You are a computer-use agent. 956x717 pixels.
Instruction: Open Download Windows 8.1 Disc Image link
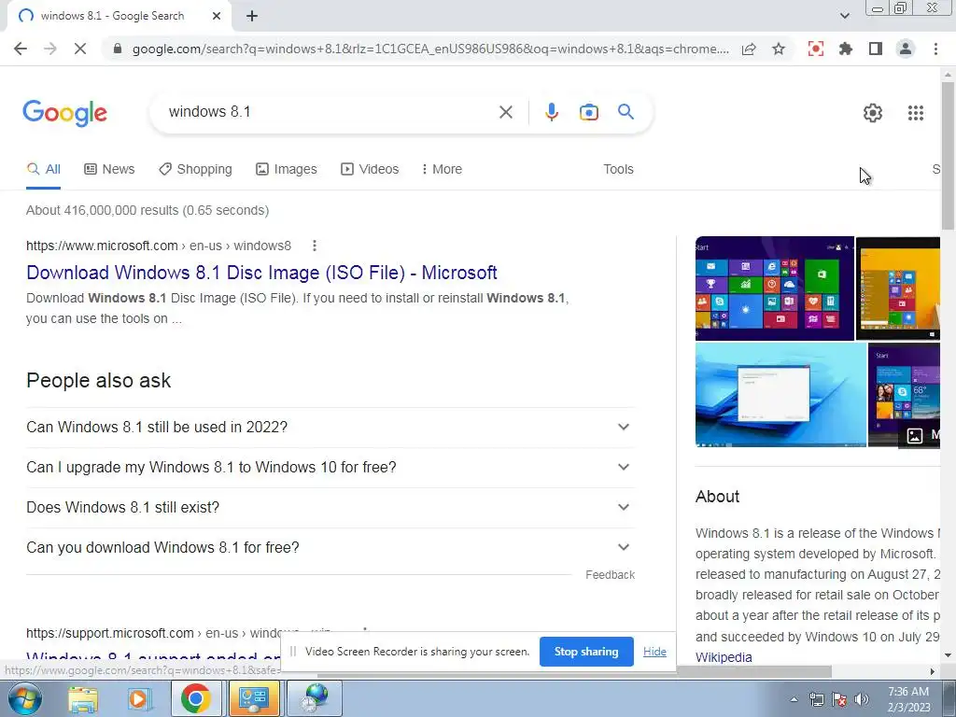click(261, 273)
